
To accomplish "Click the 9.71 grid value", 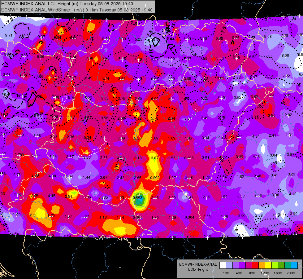I will [9, 35].
